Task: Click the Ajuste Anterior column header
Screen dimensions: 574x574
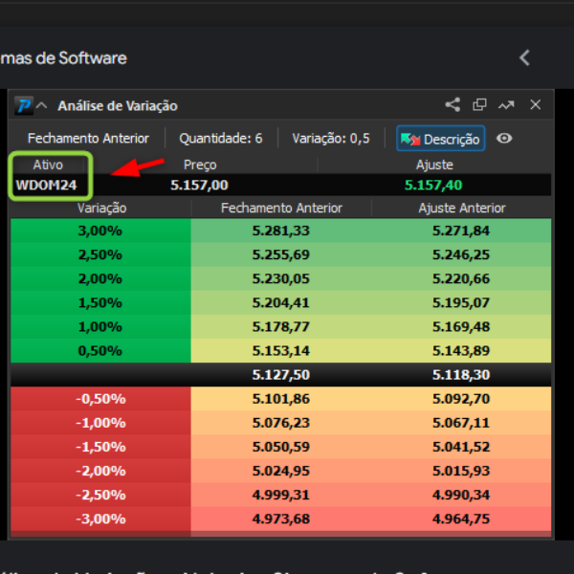Action: pyautogui.click(x=461, y=209)
